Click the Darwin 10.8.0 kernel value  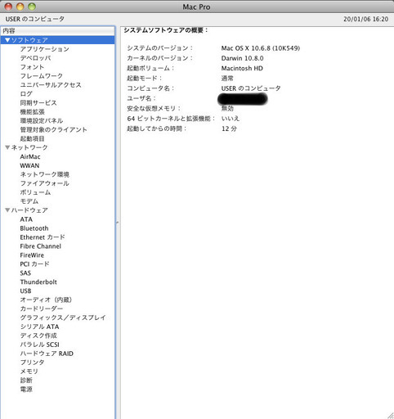[242, 58]
